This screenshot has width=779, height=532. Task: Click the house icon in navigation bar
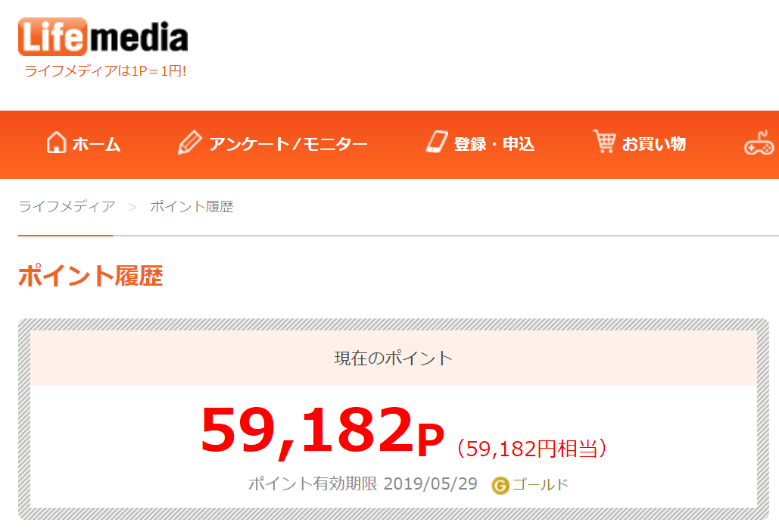pyautogui.click(x=56, y=143)
